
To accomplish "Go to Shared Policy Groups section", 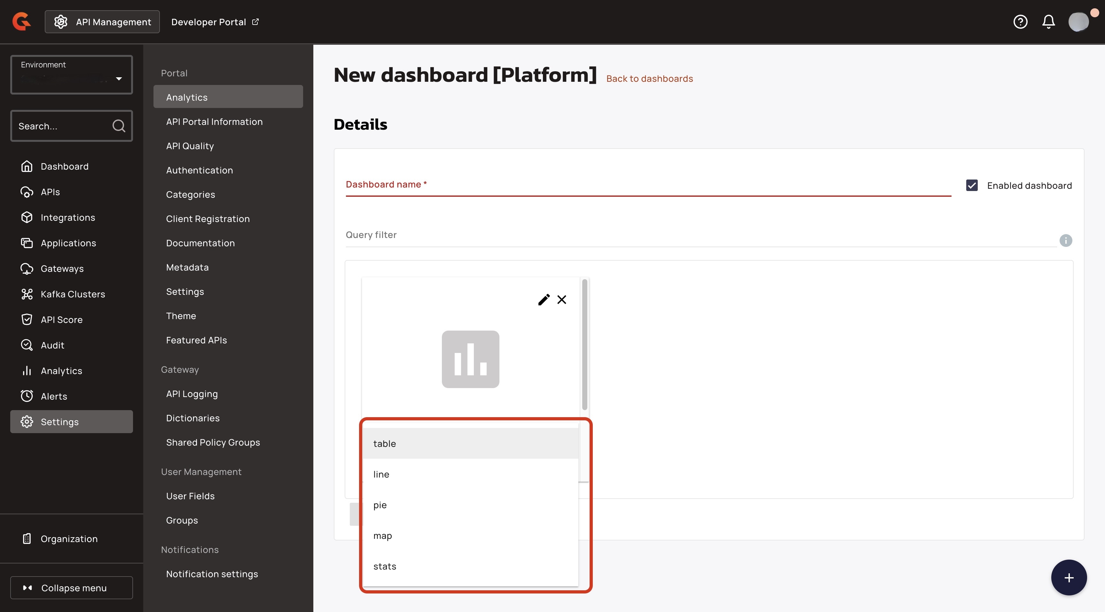I will 213,442.
